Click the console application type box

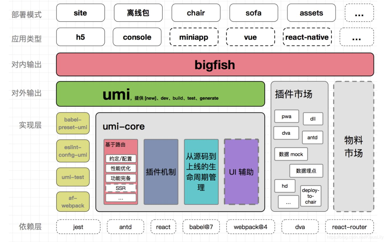click(x=137, y=37)
